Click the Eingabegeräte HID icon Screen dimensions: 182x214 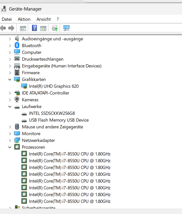(17, 66)
